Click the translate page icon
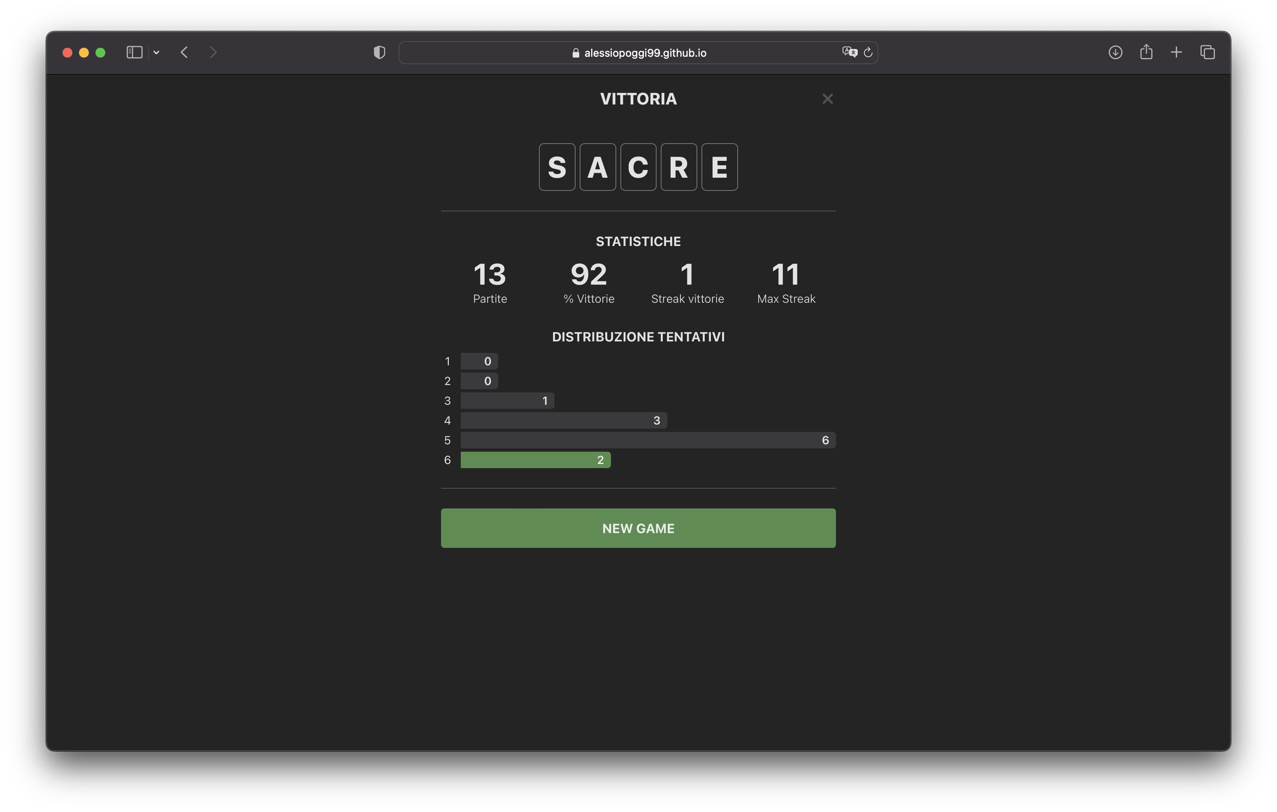Viewport: 1277px width, 812px height. 849,52
